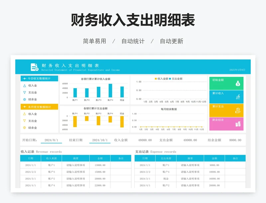Select the 今日收支数据统计 section header
The width and height of the screenshot is (266, 203).
[39, 78]
